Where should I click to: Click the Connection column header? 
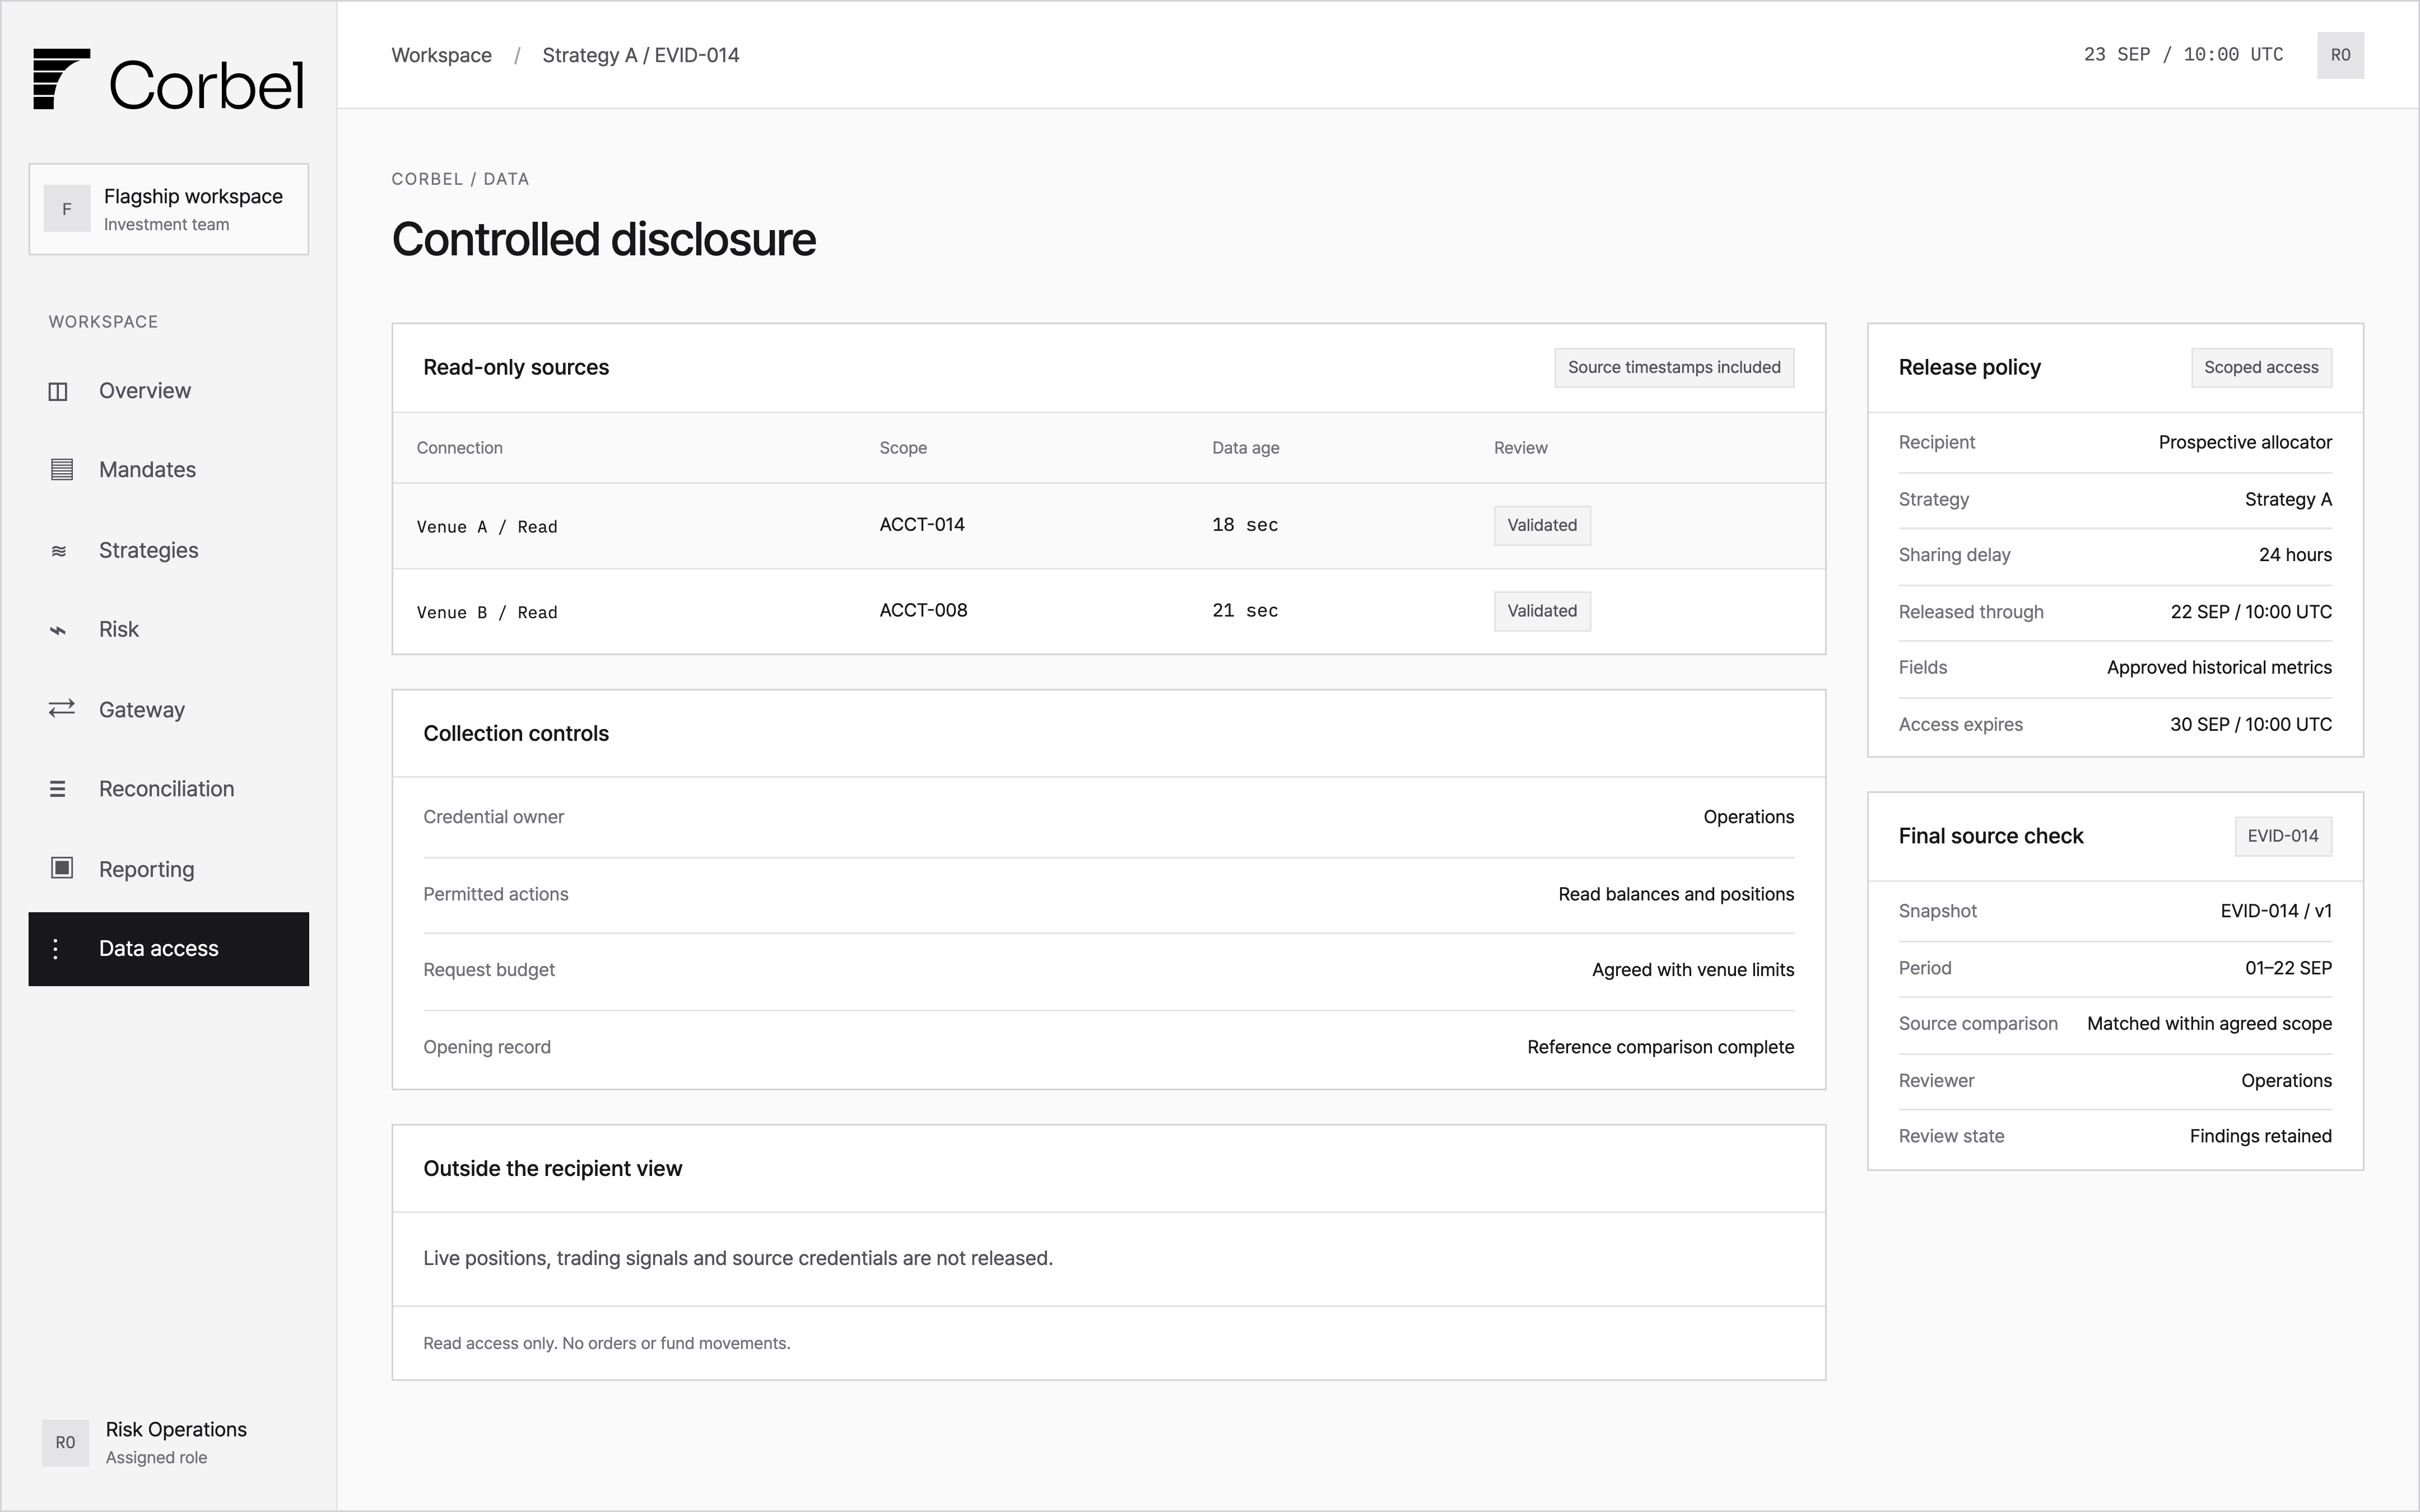(x=460, y=448)
